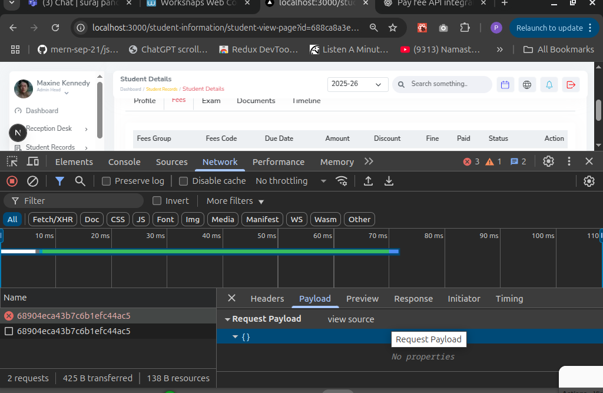Select the Fetch/XHR filter button
Image resolution: width=603 pixels, height=393 pixels.
click(x=53, y=219)
